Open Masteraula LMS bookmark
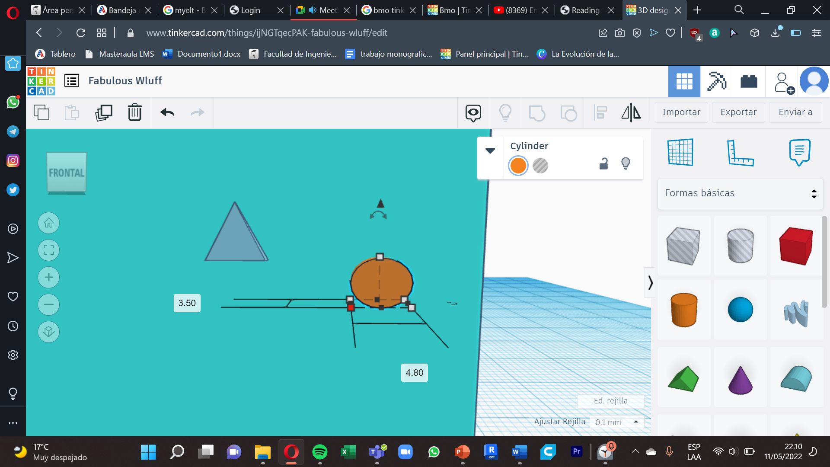 click(x=120, y=54)
